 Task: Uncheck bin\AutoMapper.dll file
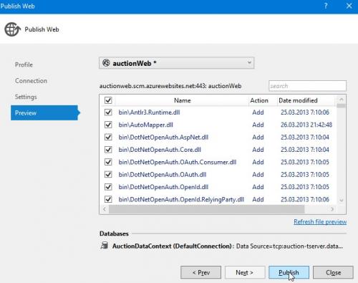pyautogui.click(x=108, y=125)
